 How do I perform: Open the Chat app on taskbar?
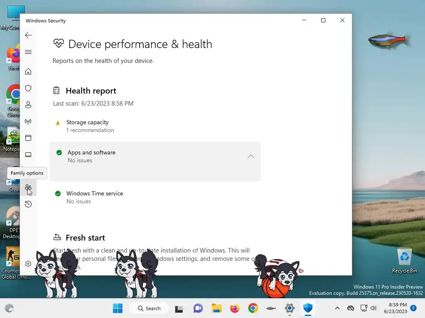[198, 308]
